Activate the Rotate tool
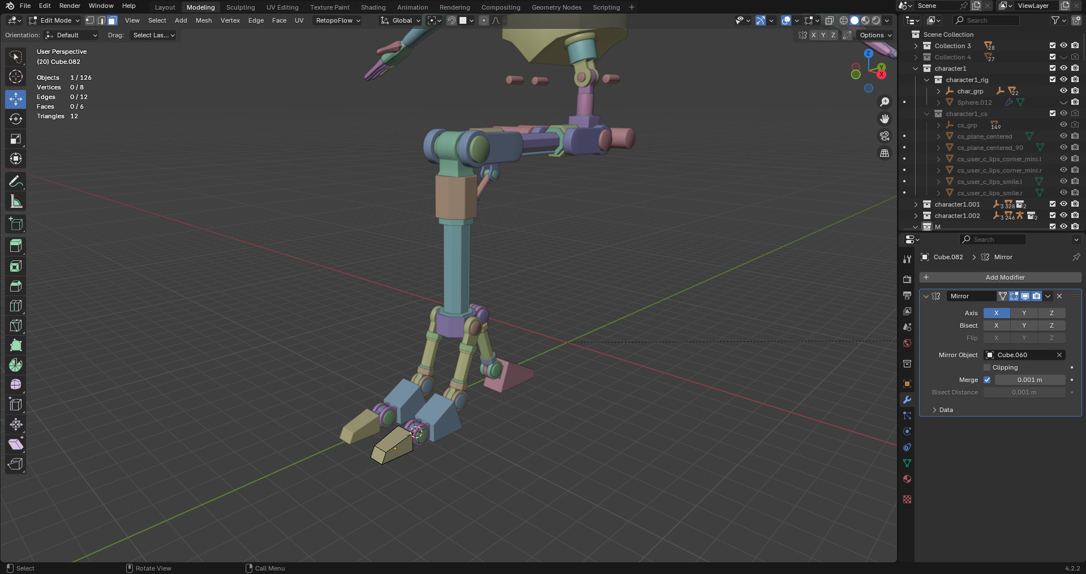This screenshot has width=1086, height=574. coord(16,119)
